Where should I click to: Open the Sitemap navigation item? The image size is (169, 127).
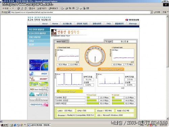click(x=133, y=24)
